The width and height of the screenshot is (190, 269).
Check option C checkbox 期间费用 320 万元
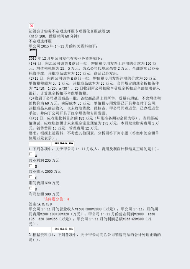pyautogui.click(x=31, y=177)
